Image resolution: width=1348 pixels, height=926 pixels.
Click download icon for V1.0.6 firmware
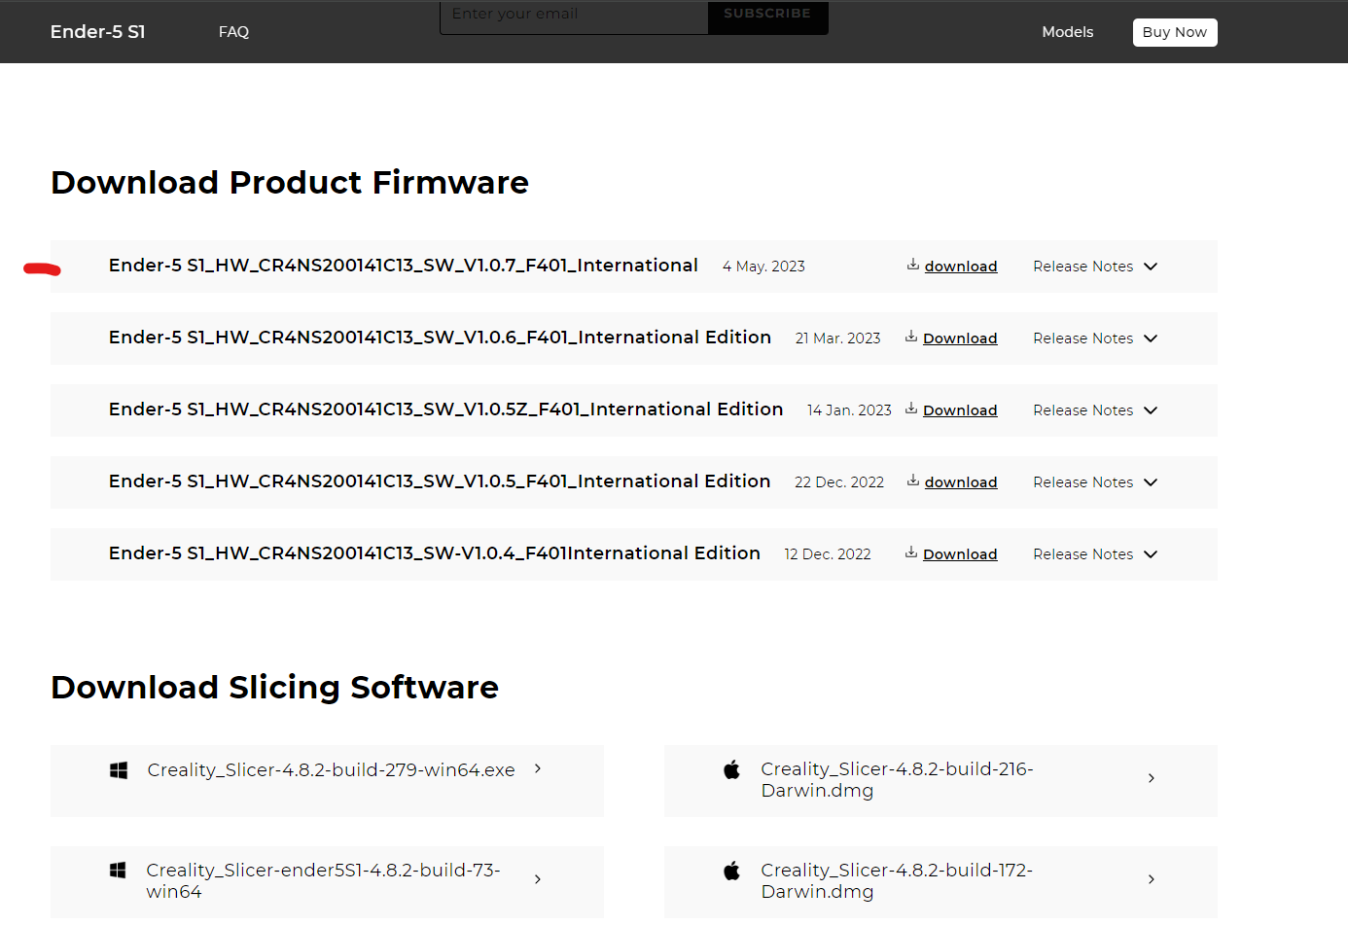911,337
